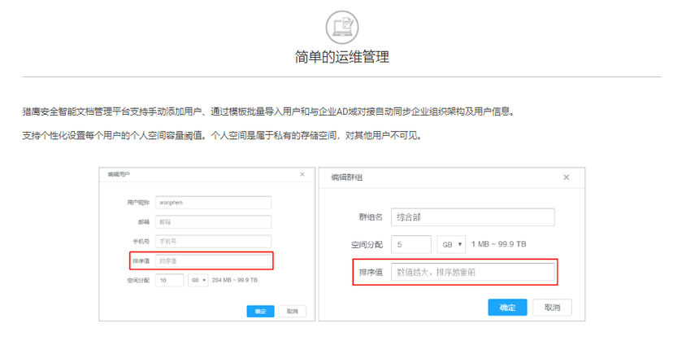Image resolution: width=673 pixels, height=341 pixels.
Task: Click the paragraph starting 猎鹰安全智能文档管理平台
Action: pos(268,111)
